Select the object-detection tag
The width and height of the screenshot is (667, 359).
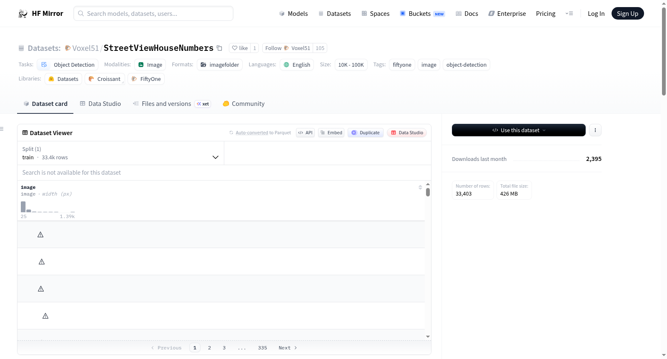coord(466,65)
